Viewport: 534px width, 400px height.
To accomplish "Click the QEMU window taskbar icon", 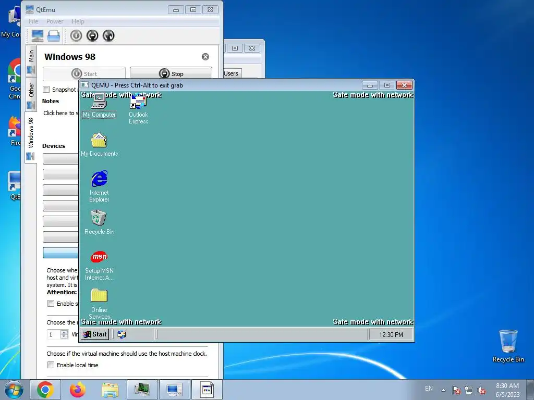I will [x=207, y=390].
